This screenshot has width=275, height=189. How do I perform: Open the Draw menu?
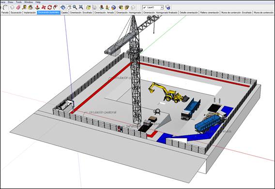pyautogui.click(x=10, y=2)
